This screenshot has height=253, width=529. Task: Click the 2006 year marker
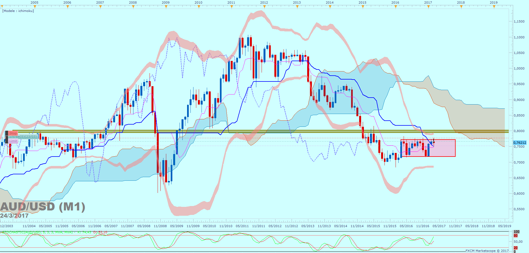[67, 3]
